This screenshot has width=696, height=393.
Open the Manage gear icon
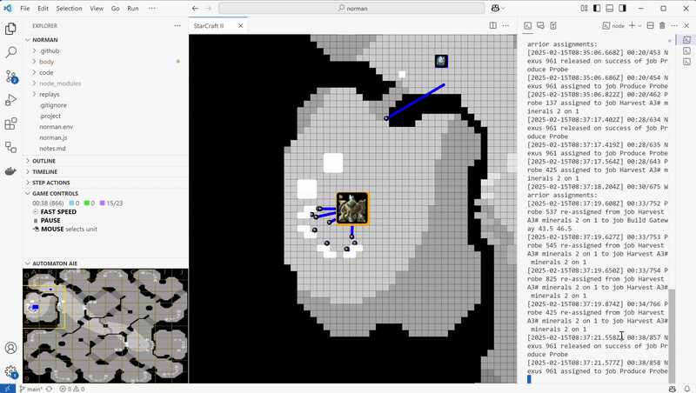(10, 372)
